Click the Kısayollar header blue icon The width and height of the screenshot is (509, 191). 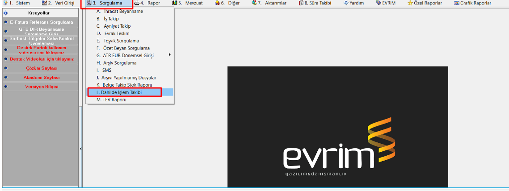coord(6,13)
